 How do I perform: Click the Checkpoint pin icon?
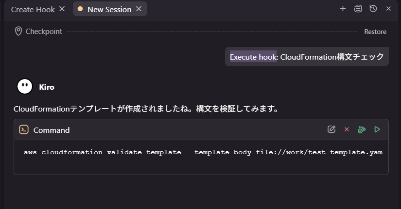pos(18,32)
